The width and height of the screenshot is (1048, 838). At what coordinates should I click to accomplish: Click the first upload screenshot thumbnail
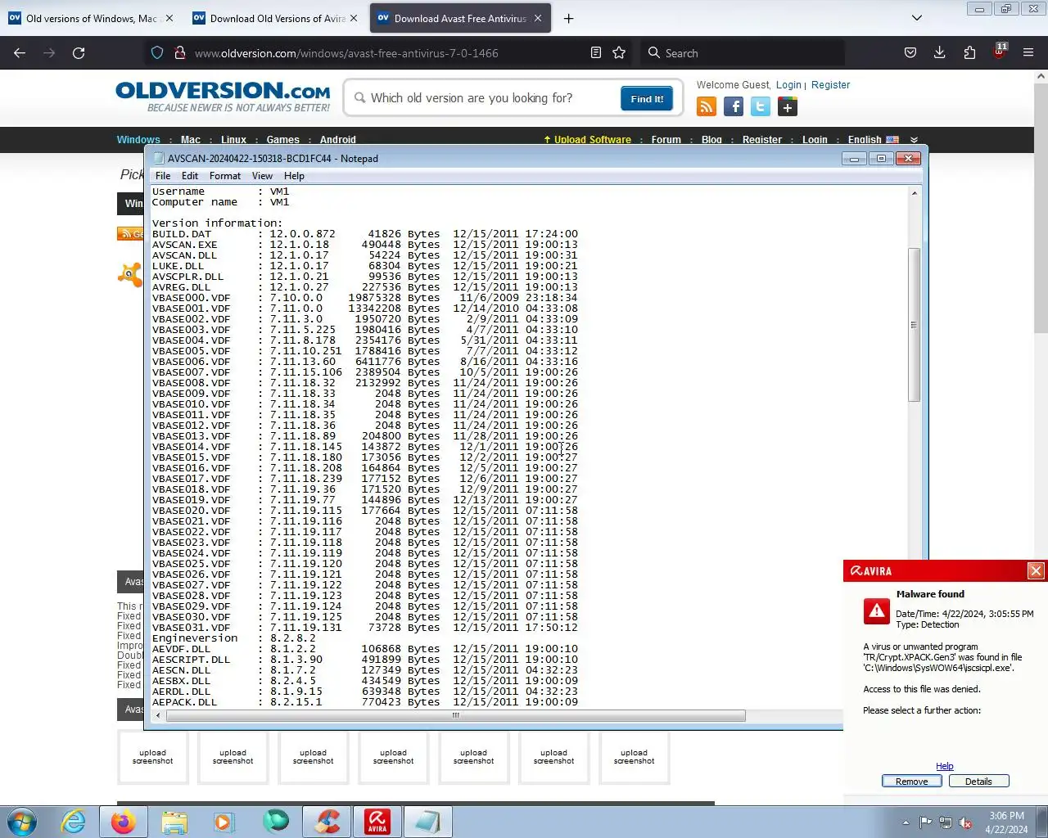tap(153, 757)
